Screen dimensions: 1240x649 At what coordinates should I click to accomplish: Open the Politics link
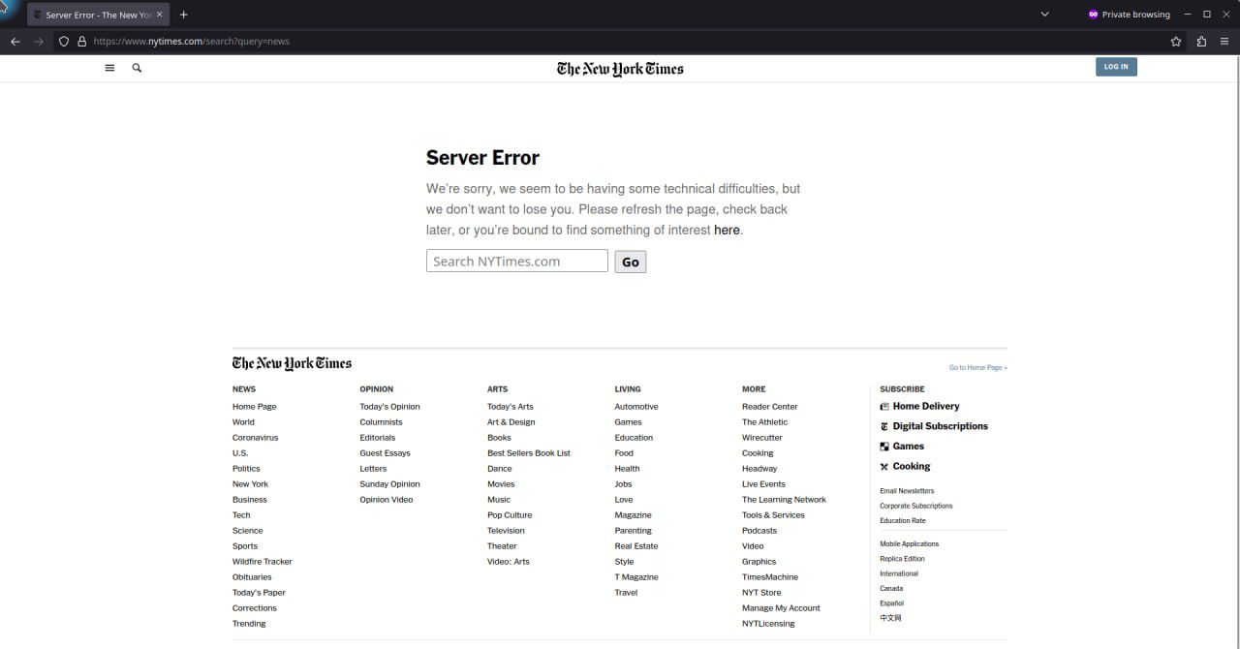click(246, 469)
